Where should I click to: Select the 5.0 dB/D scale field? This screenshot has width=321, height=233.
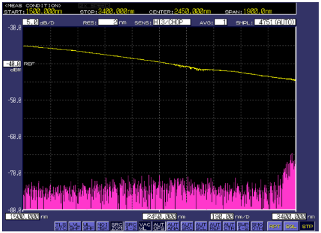coord(31,22)
